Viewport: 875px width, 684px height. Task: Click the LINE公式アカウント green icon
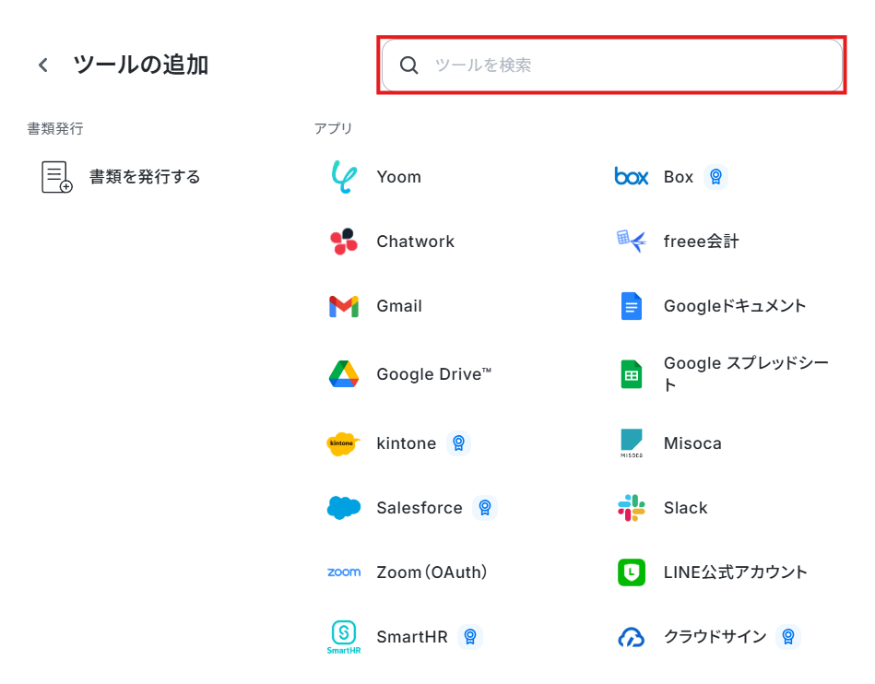632,572
